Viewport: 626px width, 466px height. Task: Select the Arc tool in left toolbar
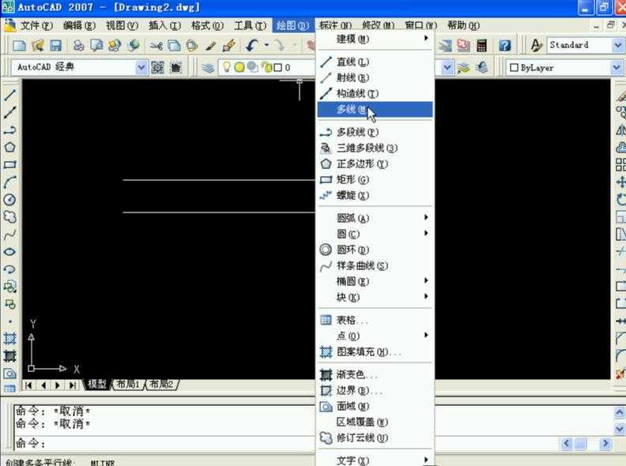coord(10,182)
